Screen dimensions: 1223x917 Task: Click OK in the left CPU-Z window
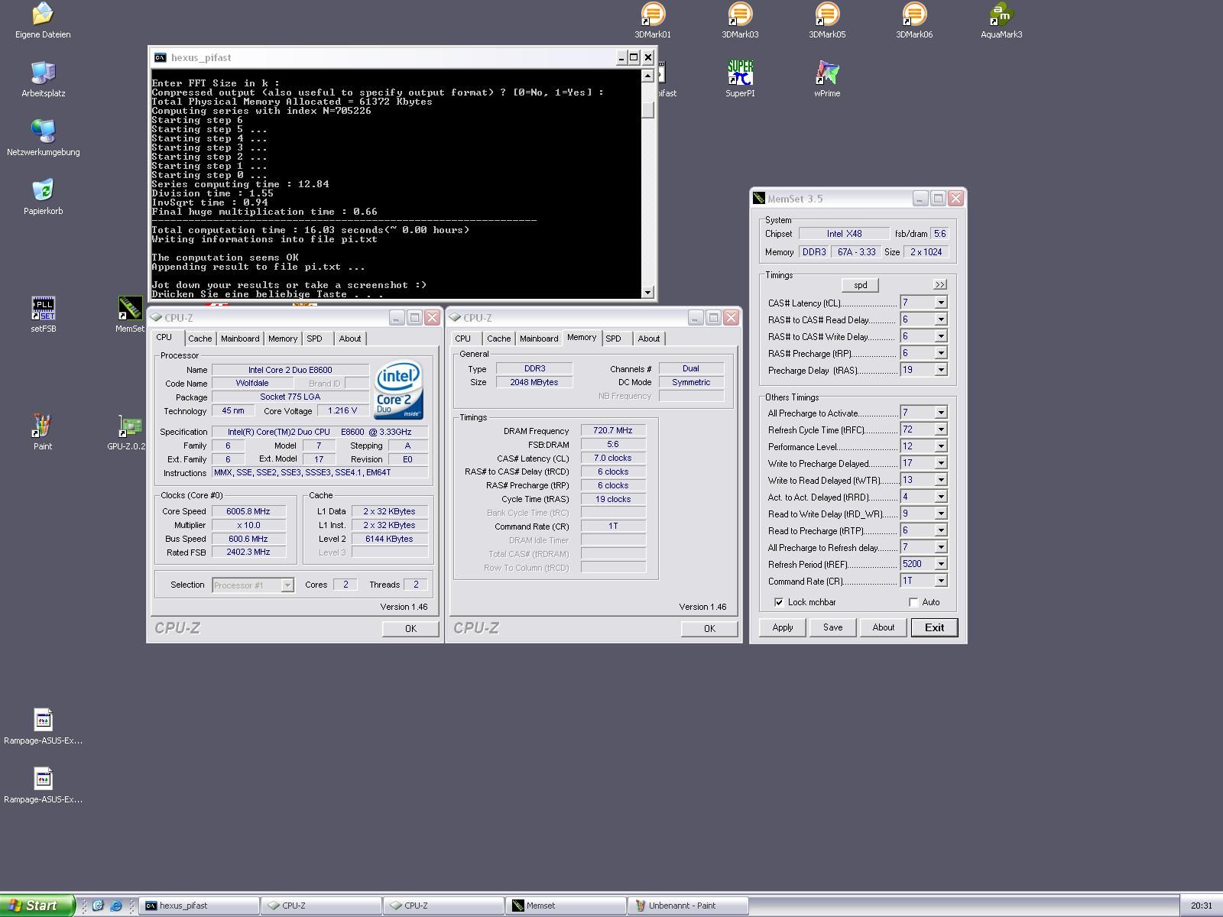(x=410, y=629)
